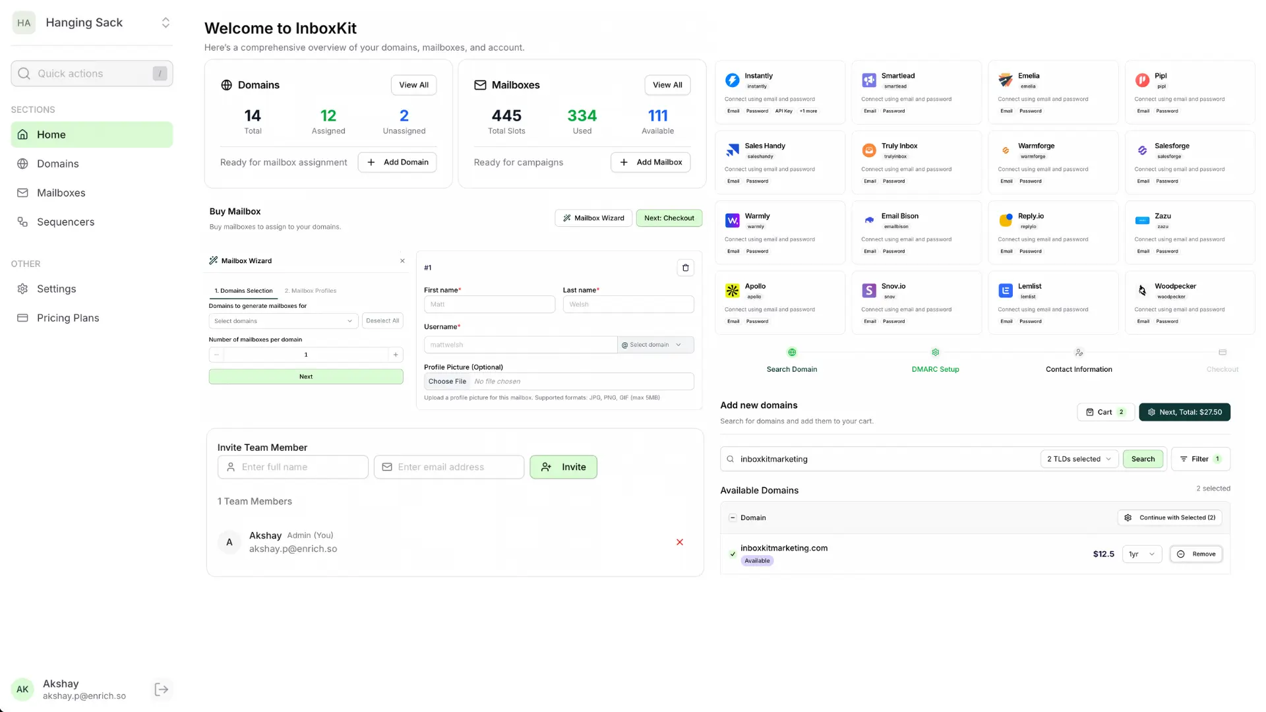Toggle the Domain header select-all checkbox
Viewport: 1266px width, 712px height.
coord(732,518)
